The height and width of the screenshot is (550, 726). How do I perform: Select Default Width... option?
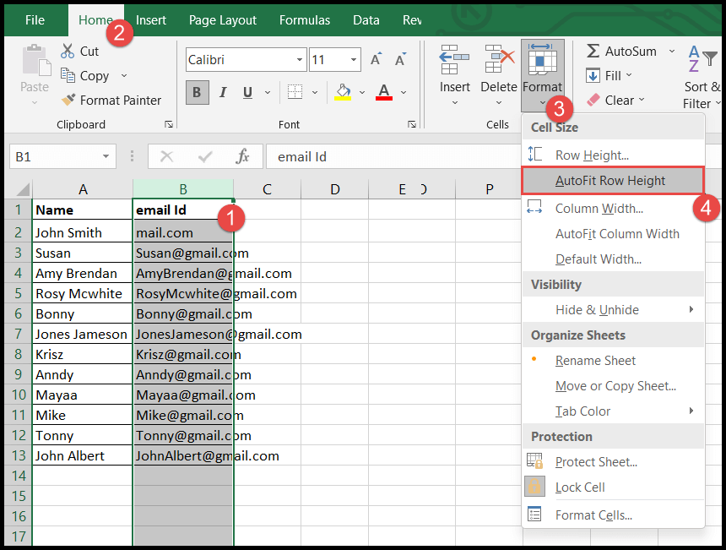613,259
